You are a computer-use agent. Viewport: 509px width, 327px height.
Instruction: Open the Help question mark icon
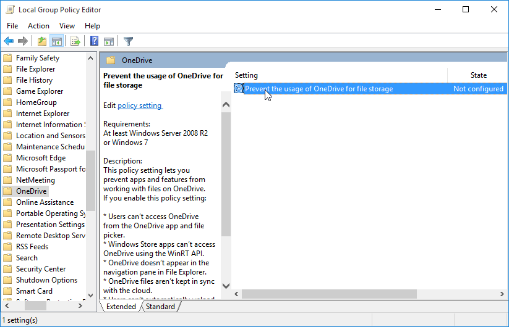94,41
